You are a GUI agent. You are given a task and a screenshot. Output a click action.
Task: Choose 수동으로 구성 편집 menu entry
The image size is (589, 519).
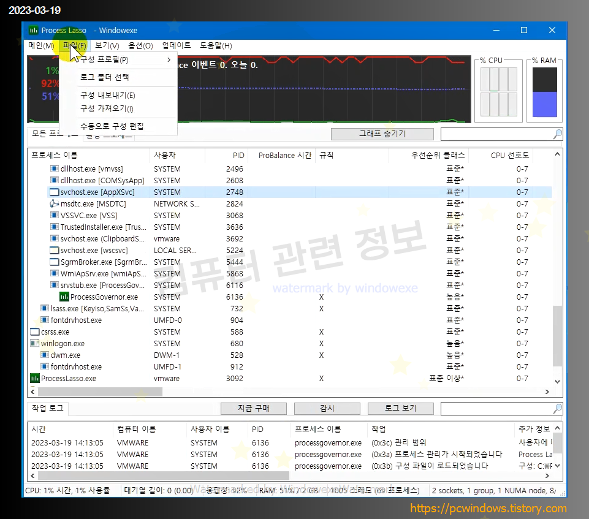[118, 126]
